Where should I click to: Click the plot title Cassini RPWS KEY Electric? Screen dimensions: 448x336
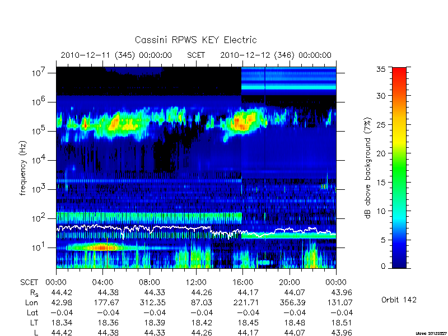tap(195, 40)
